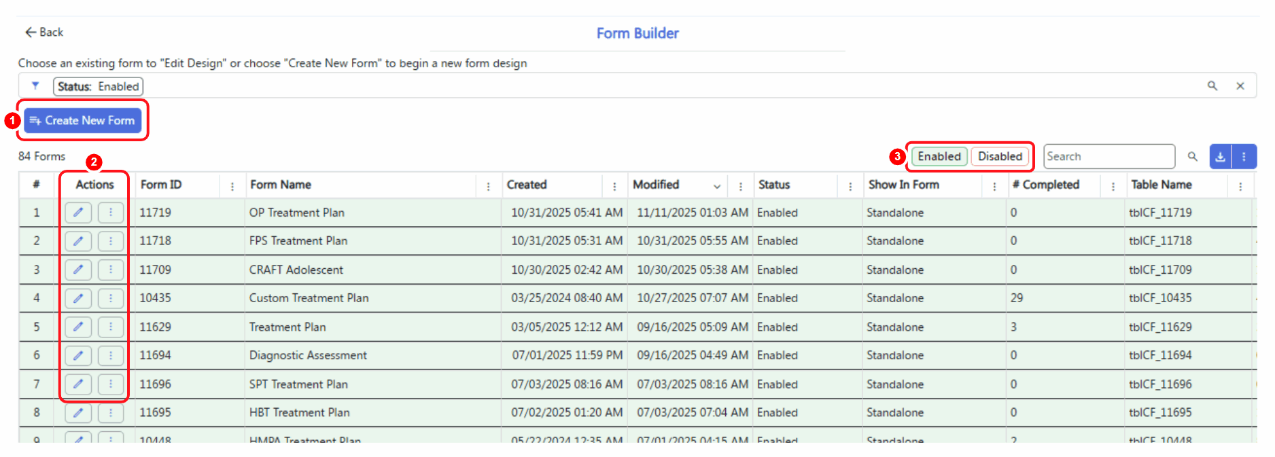The image size is (1275, 457).
Task: Click the edit pencil for OP Treatment Plan
Action: 78,213
